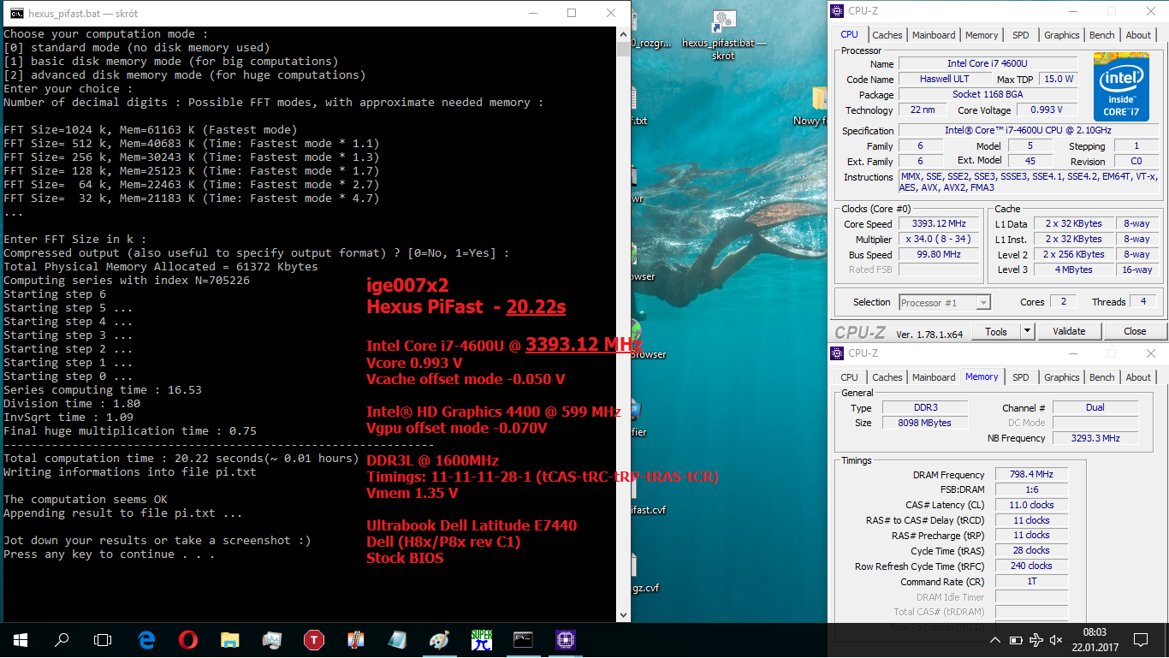Open ThrottleStop red stop-sign taskbar icon
The height and width of the screenshot is (658, 1169).
pyautogui.click(x=314, y=639)
